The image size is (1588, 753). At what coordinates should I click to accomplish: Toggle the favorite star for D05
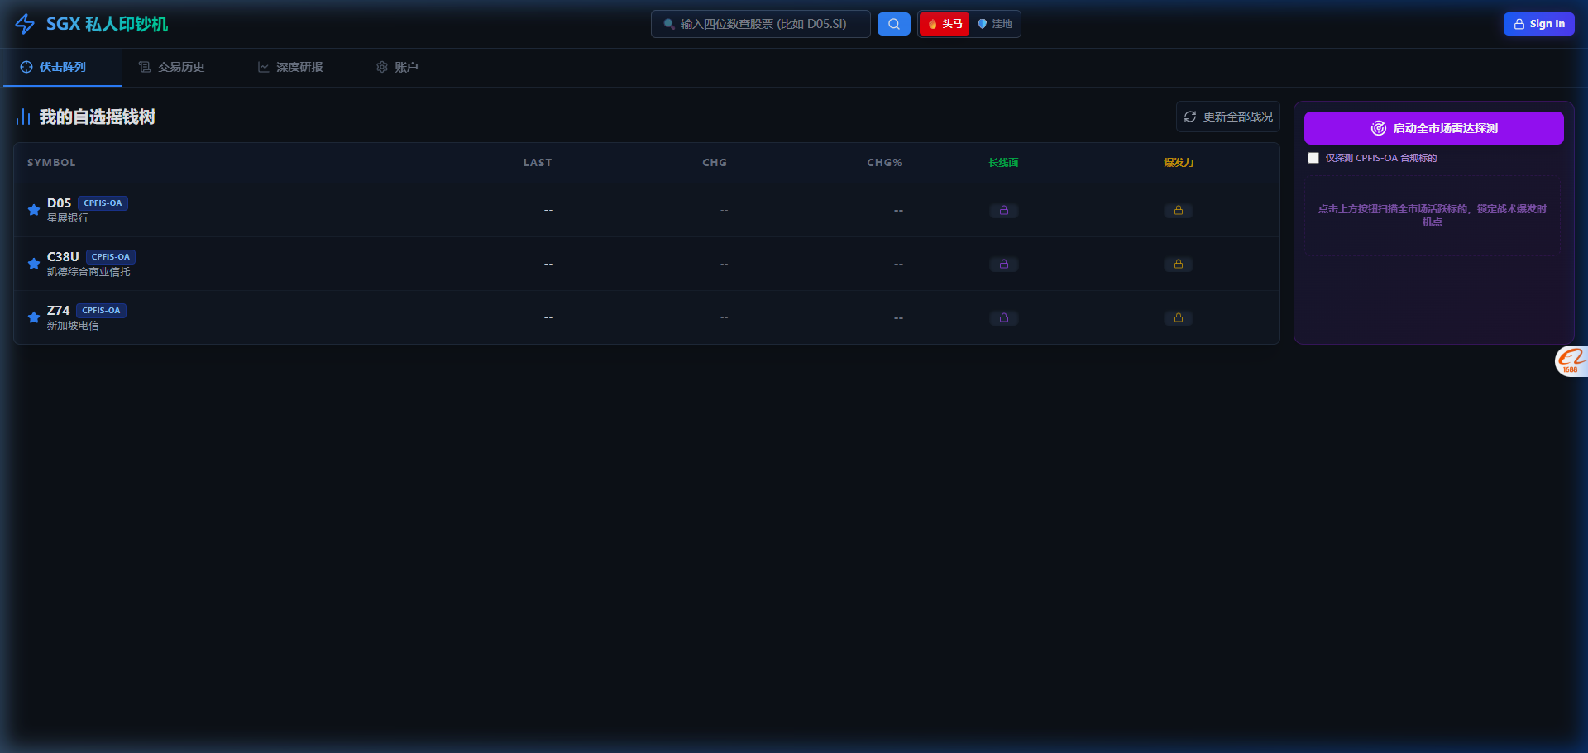click(x=34, y=210)
